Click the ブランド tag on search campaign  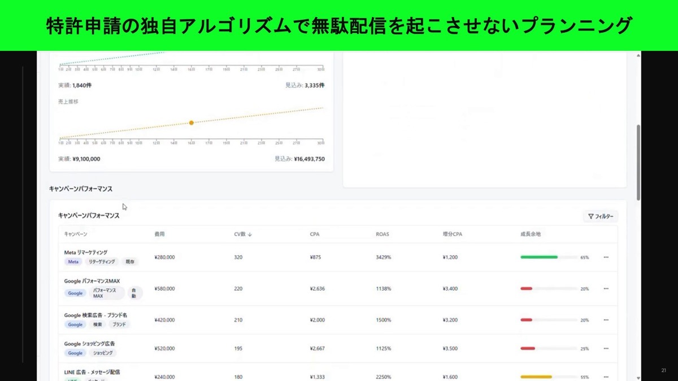pos(119,325)
